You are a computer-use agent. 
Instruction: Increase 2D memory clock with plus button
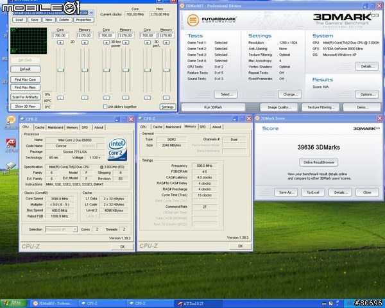(85, 42)
